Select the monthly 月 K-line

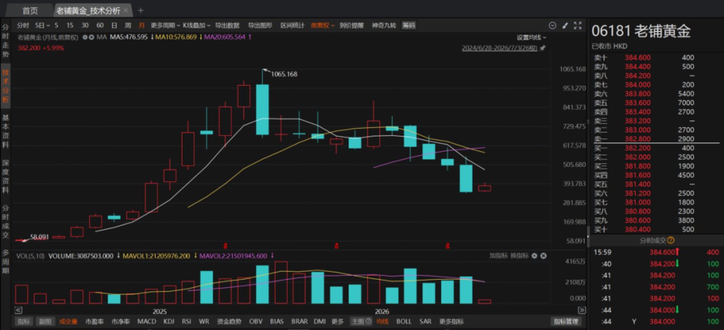click(142, 25)
